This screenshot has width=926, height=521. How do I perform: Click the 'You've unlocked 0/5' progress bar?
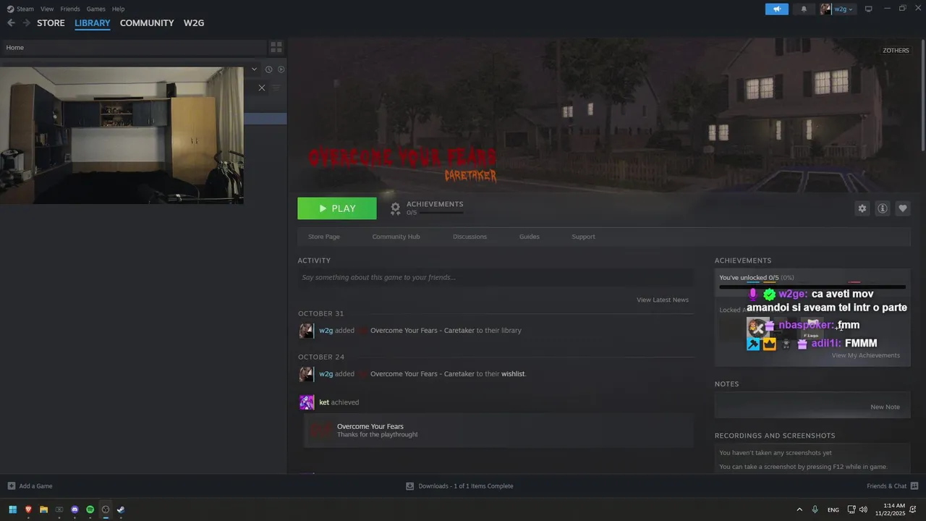tap(812, 287)
